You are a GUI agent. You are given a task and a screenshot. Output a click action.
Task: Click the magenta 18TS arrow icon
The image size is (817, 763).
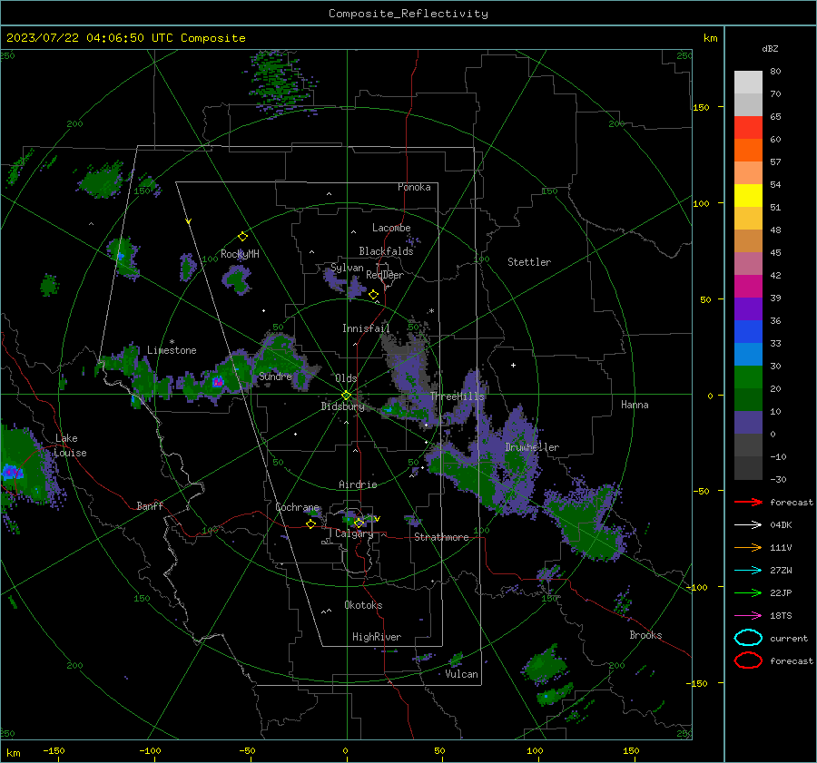tap(748, 616)
